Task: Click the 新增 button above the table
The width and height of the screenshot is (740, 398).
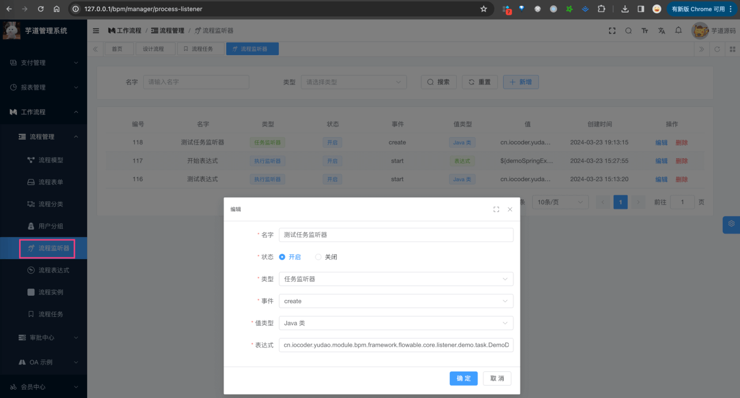Action: (x=521, y=82)
